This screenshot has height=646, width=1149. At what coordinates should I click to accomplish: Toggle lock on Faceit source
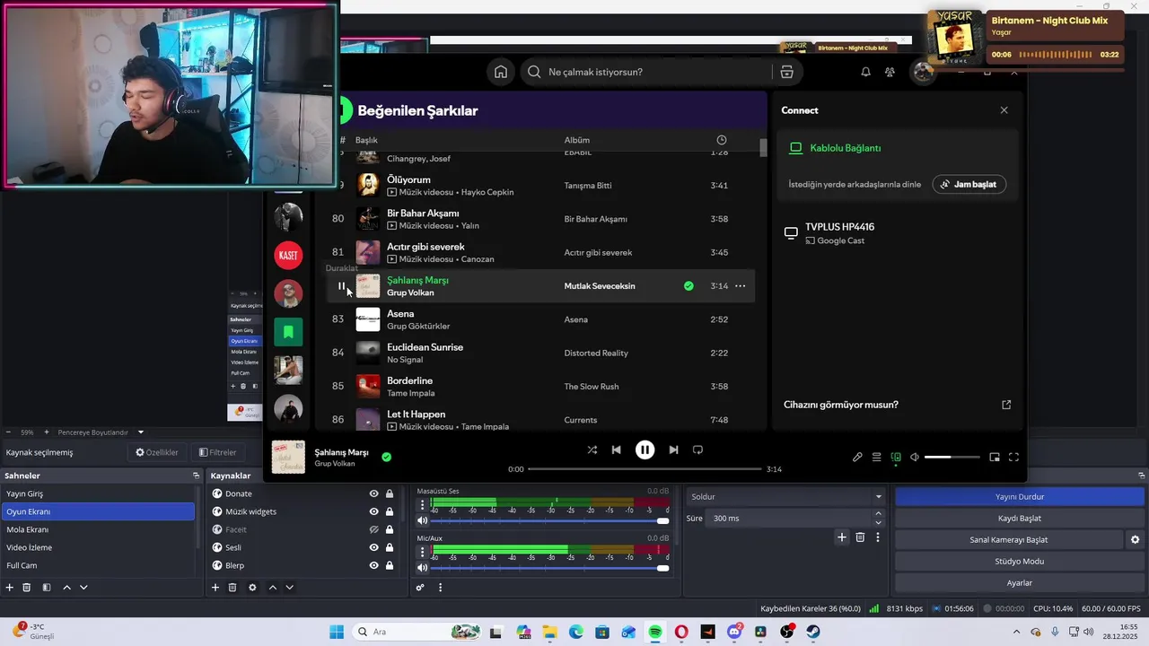(390, 529)
